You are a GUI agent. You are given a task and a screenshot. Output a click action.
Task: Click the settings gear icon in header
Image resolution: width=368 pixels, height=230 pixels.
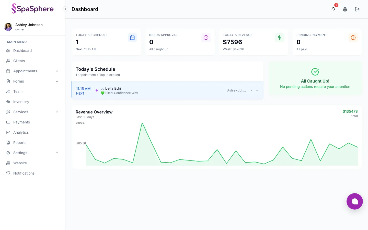[x=345, y=9]
